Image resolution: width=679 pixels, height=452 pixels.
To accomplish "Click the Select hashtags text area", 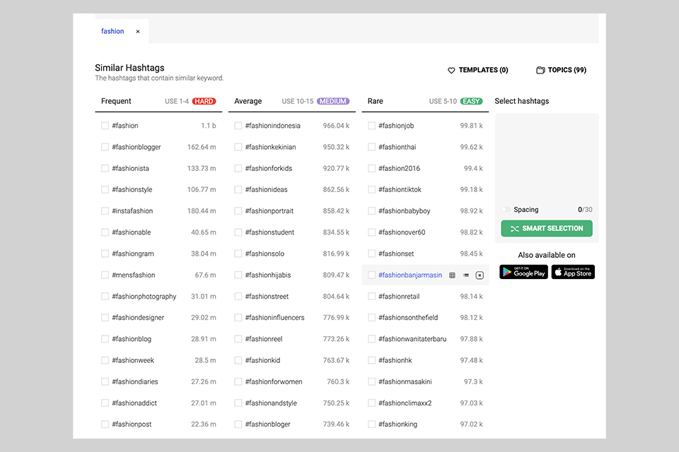I will pyautogui.click(x=546, y=157).
